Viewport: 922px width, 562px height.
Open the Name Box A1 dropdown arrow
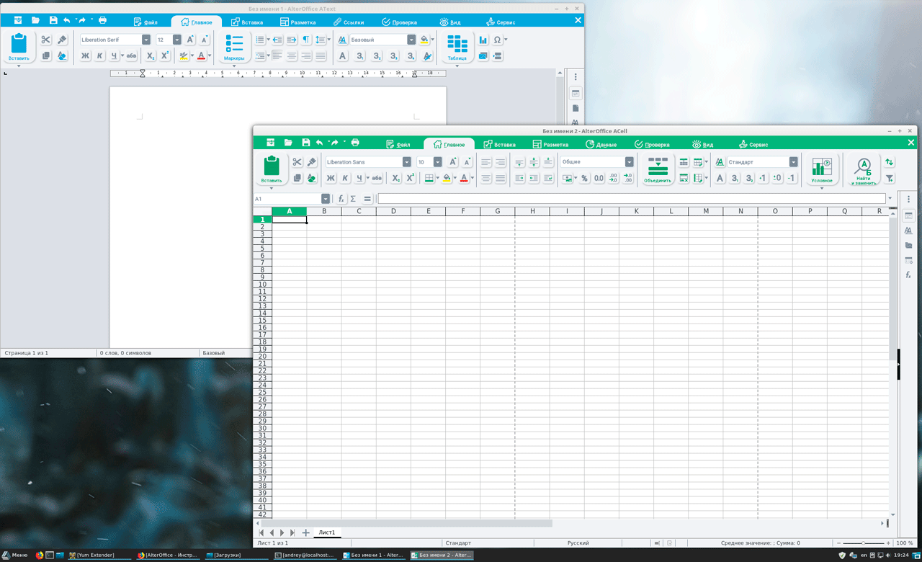326,199
